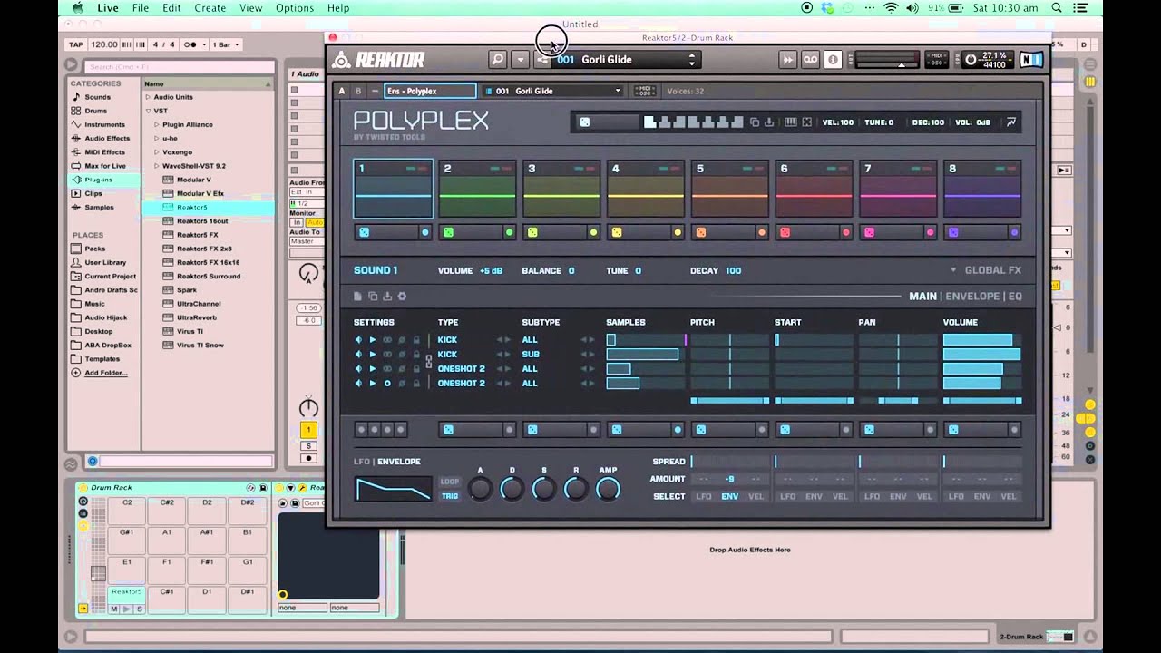The height and width of the screenshot is (653, 1161).
Task: Open the secondary 001 Gorli Glide dropdown
Action: [x=553, y=91]
